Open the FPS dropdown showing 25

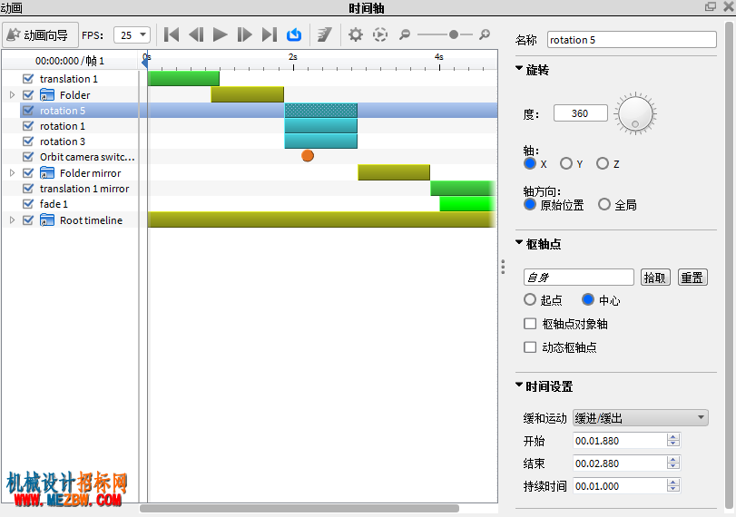[132, 34]
